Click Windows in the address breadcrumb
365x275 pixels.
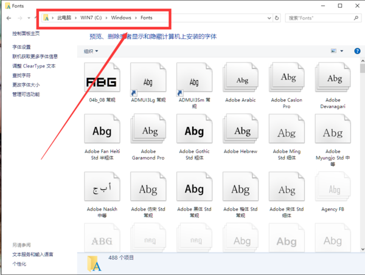pyautogui.click(x=121, y=18)
